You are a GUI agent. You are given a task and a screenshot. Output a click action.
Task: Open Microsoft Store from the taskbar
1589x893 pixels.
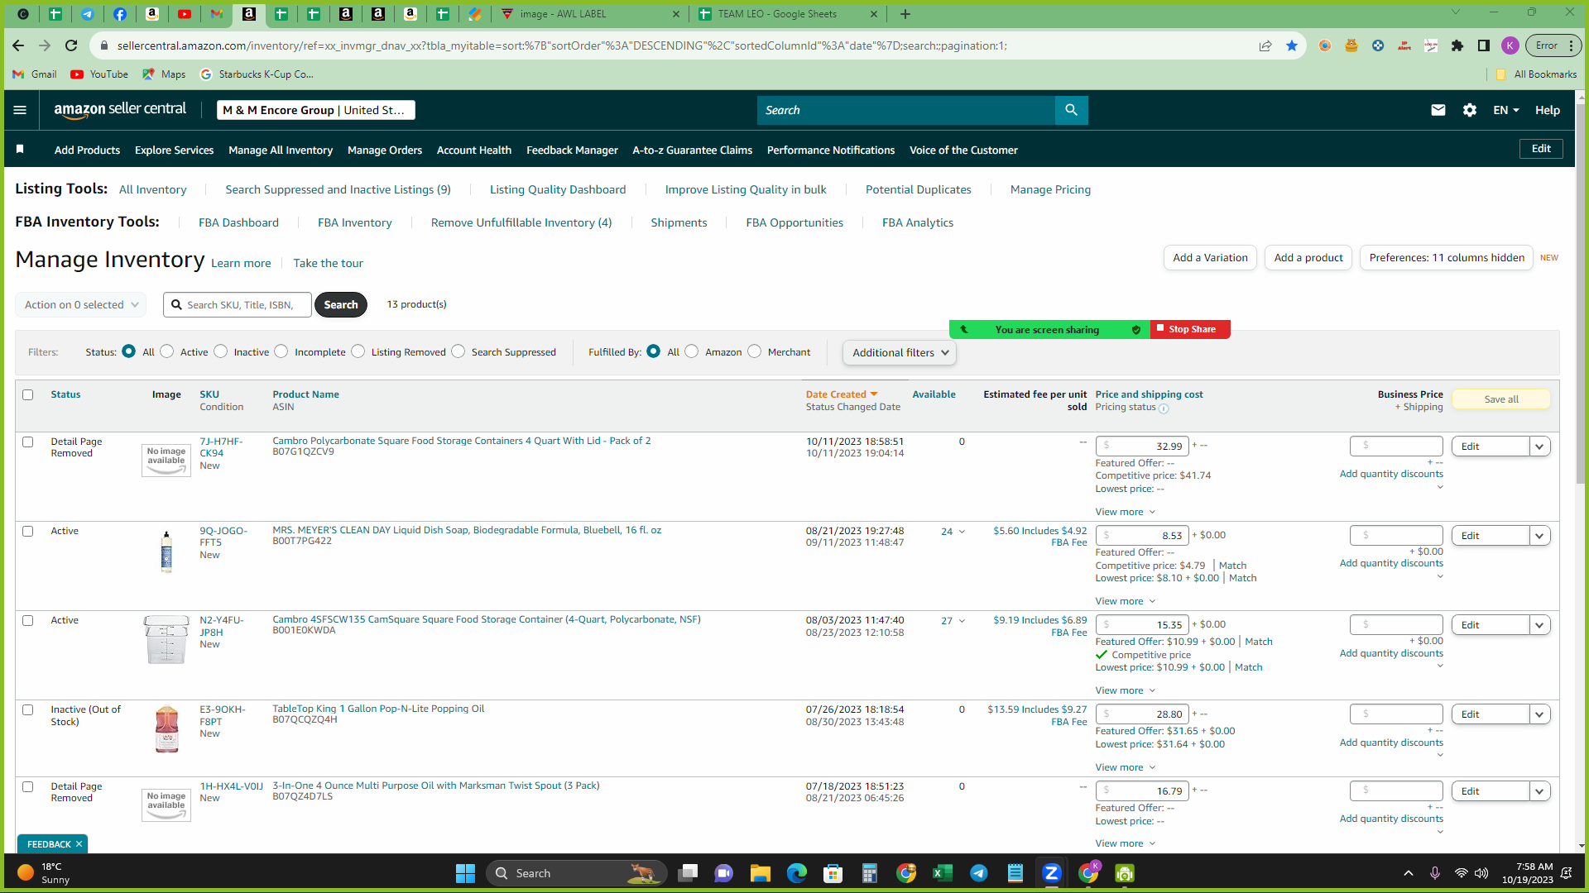point(833,873)
